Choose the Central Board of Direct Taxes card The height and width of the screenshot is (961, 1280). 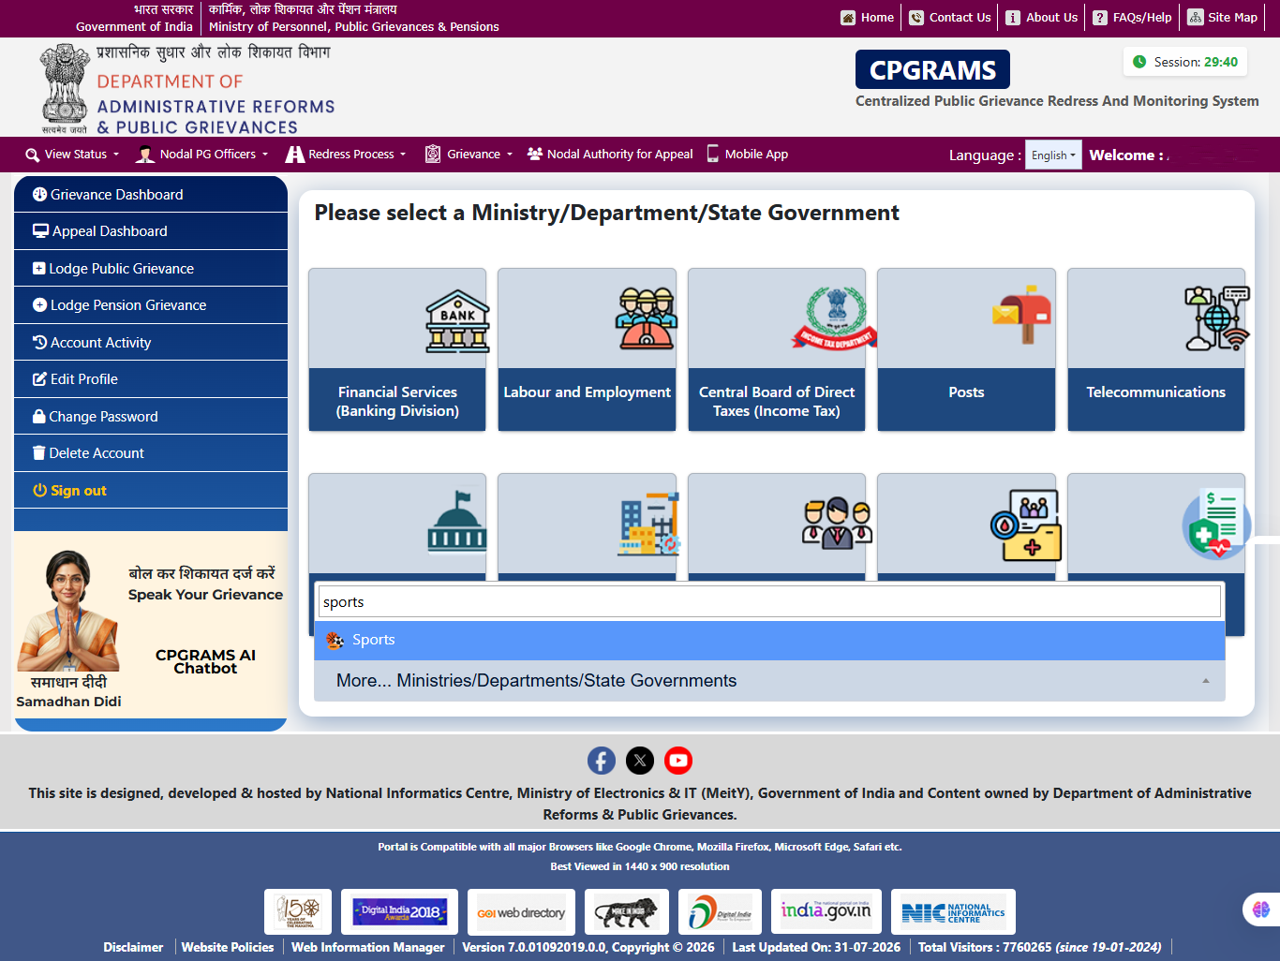777,349
